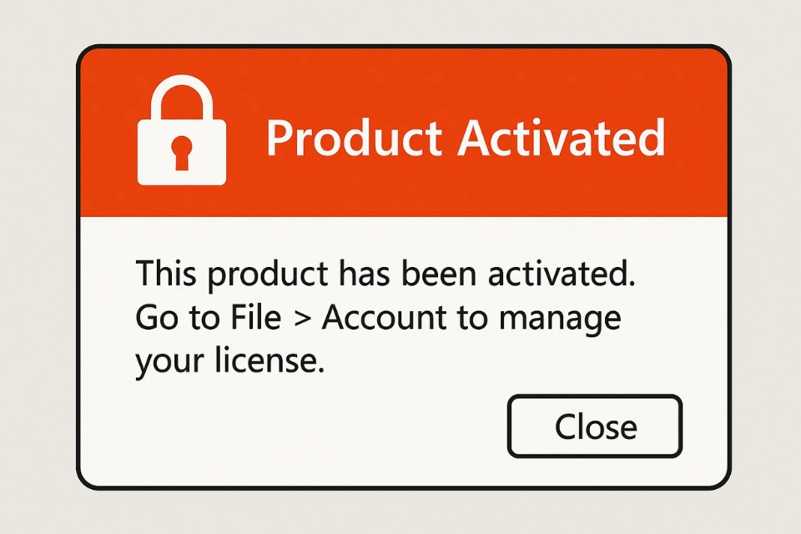Image resolution: width=801 pixels, height=534 pixels.
Task: Click the keyhole in the padlock icon
Action: click(x=181, y=154)
